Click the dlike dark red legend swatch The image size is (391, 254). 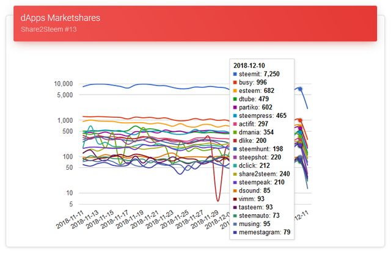235,140
